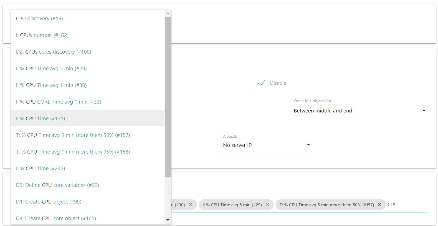Remove the '(#30)' chip with its X icon
Viewport: 438px width, 226px height.
pyautogui.click(x=190, y=205)
